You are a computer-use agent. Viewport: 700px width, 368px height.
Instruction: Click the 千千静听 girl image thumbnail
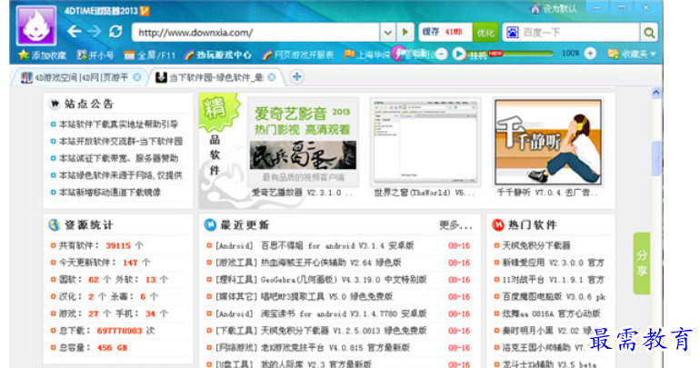[548, 142]
